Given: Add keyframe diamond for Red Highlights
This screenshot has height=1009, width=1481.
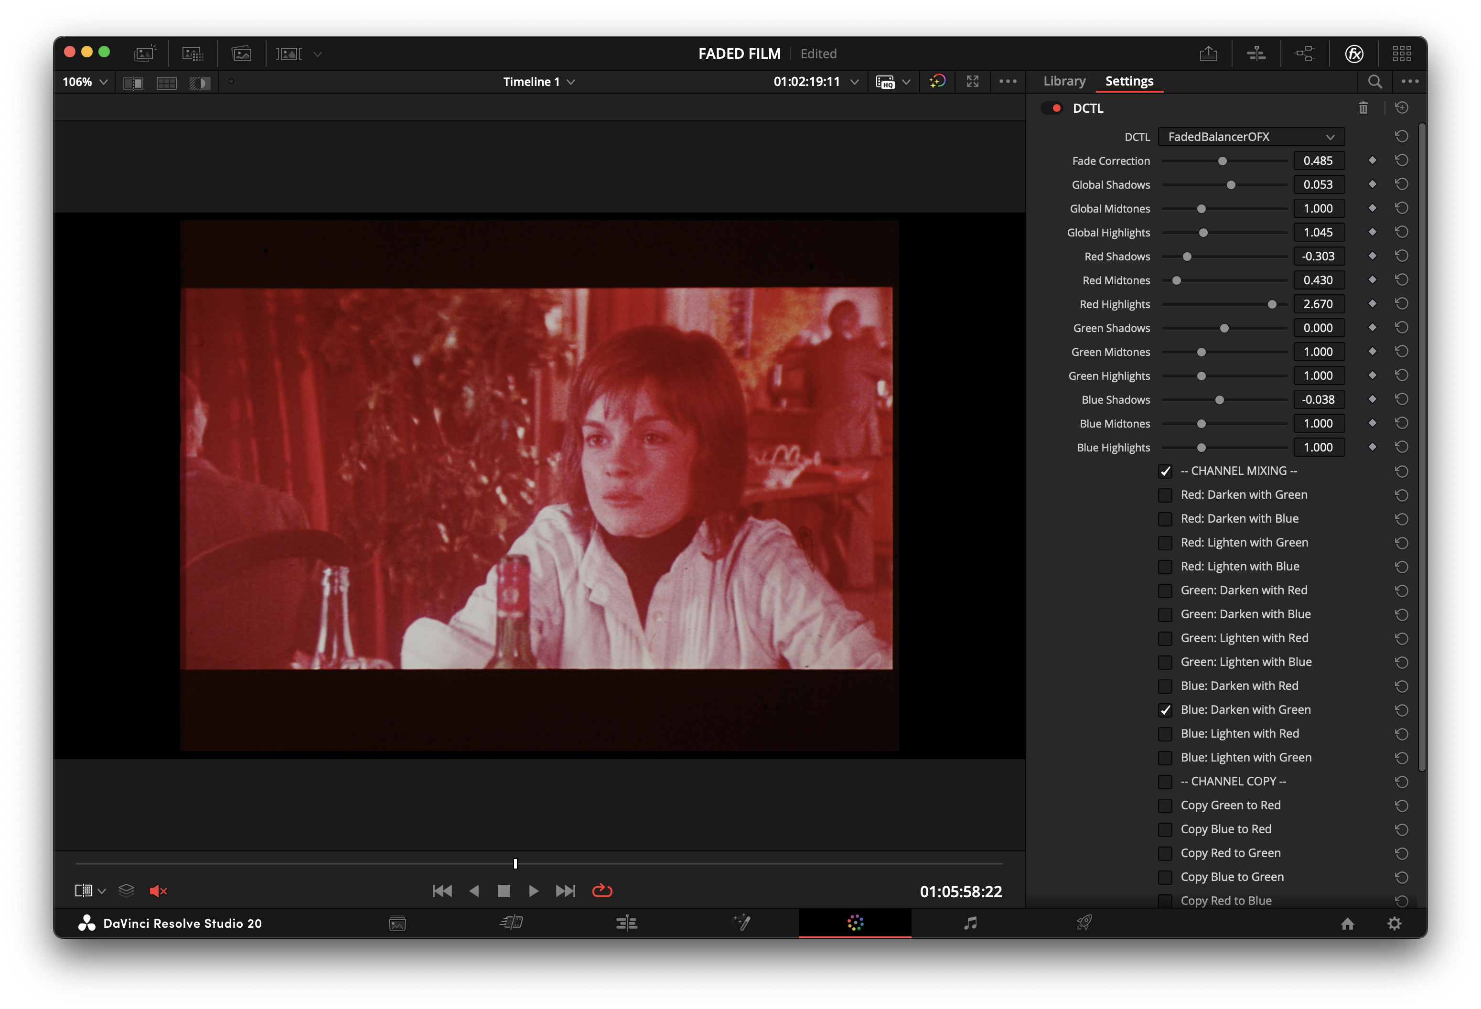Looking at the screenshot, I should point(1372,303).
